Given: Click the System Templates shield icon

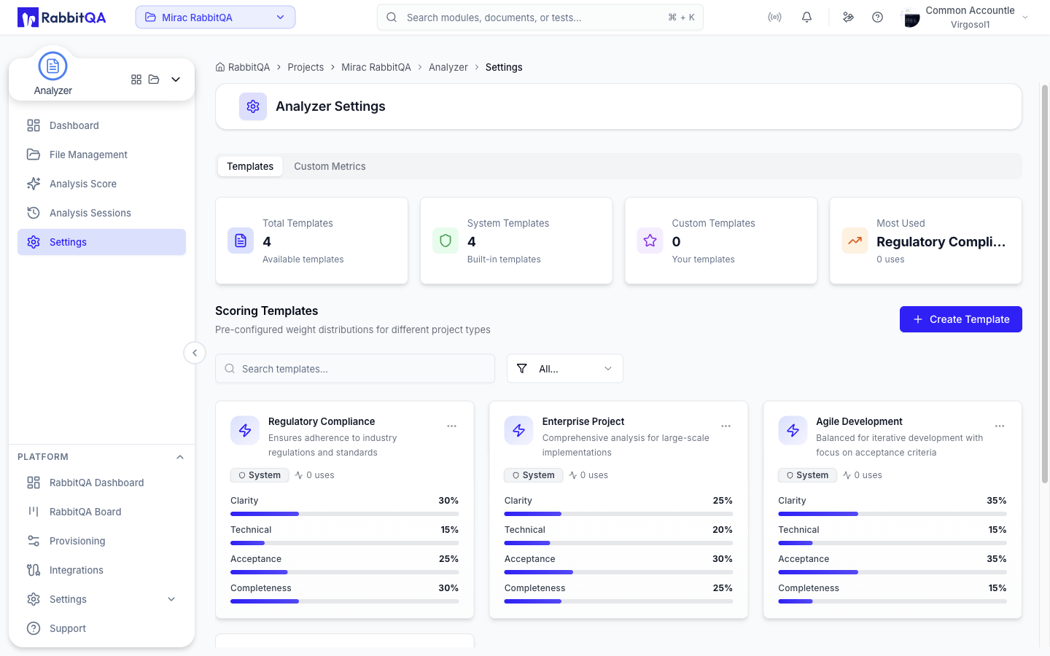Looking at the screenshot, I should point(446,241).
